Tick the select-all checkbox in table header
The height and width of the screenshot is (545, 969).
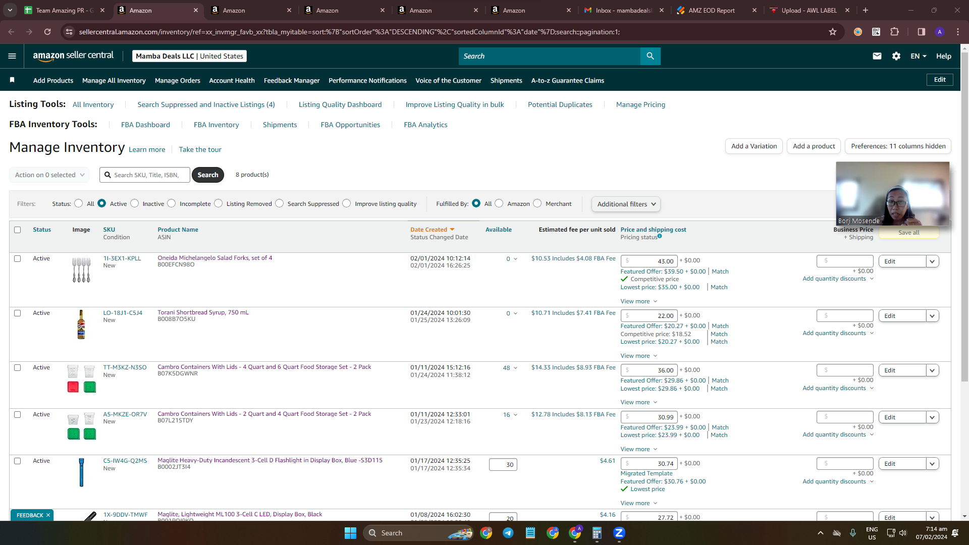[18, 230]
